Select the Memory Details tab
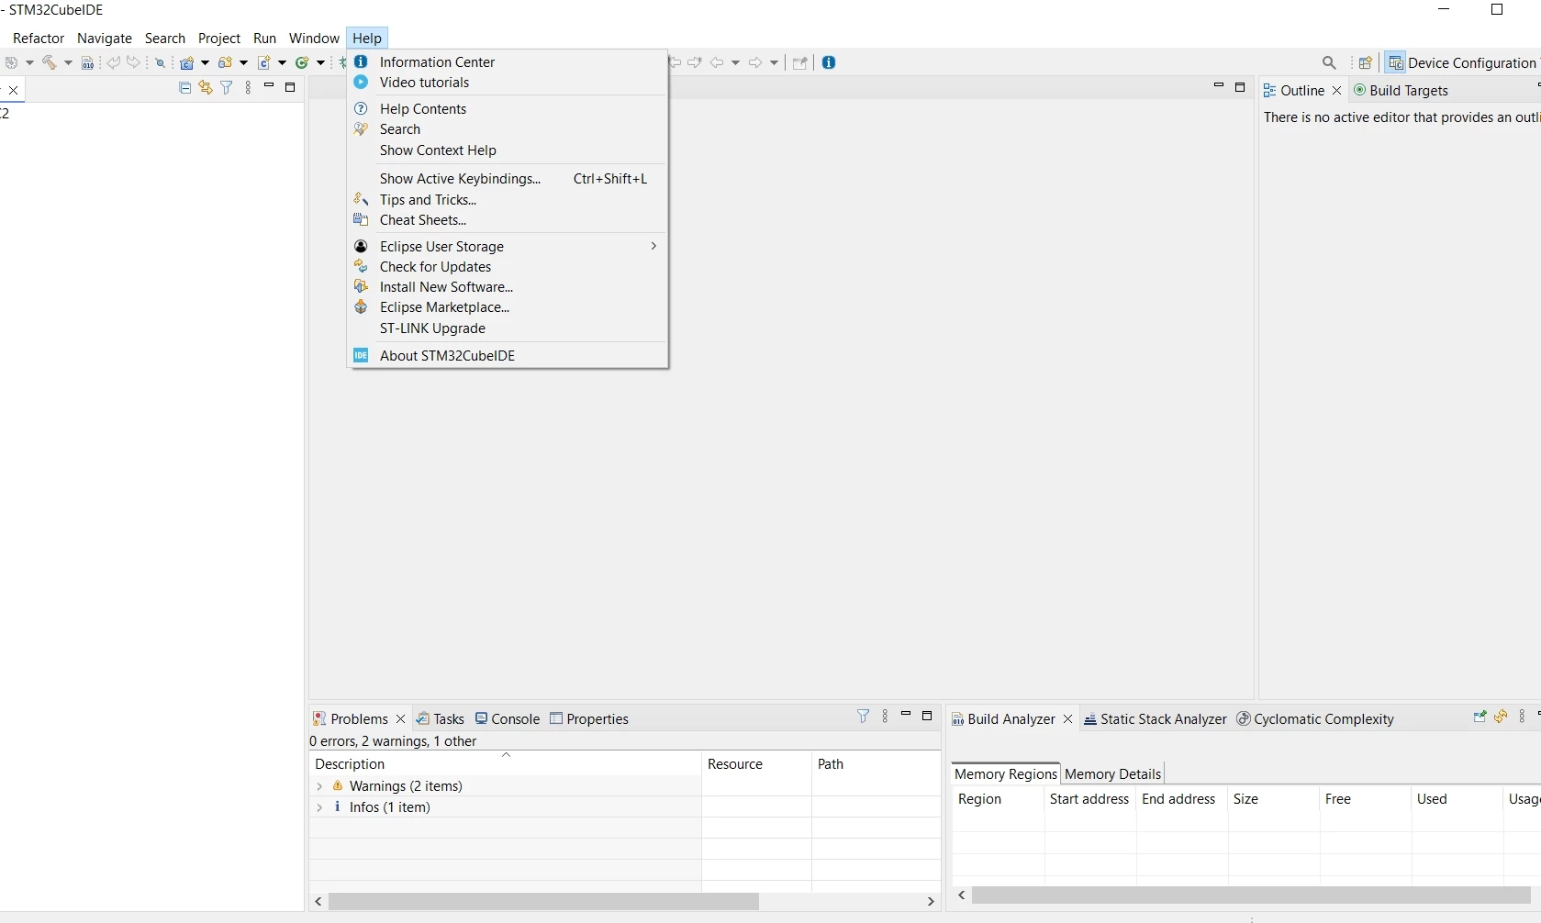1541x923 pixels. 1112,774
